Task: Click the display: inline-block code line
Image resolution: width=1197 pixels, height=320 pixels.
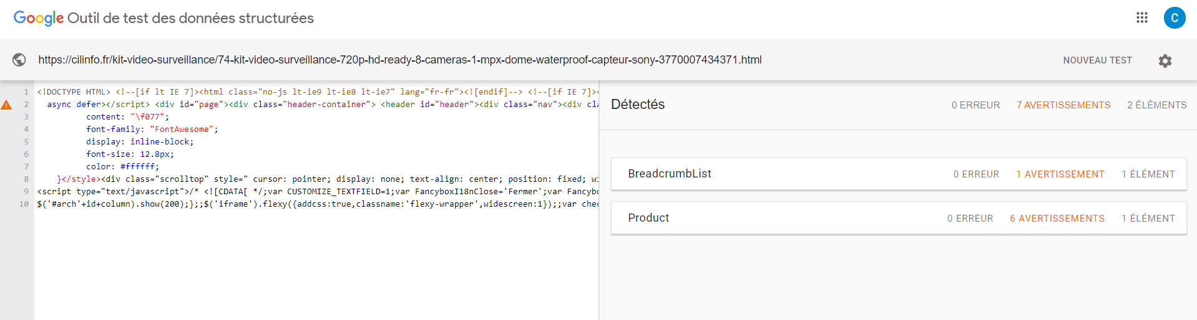Action: coord(140,142)
